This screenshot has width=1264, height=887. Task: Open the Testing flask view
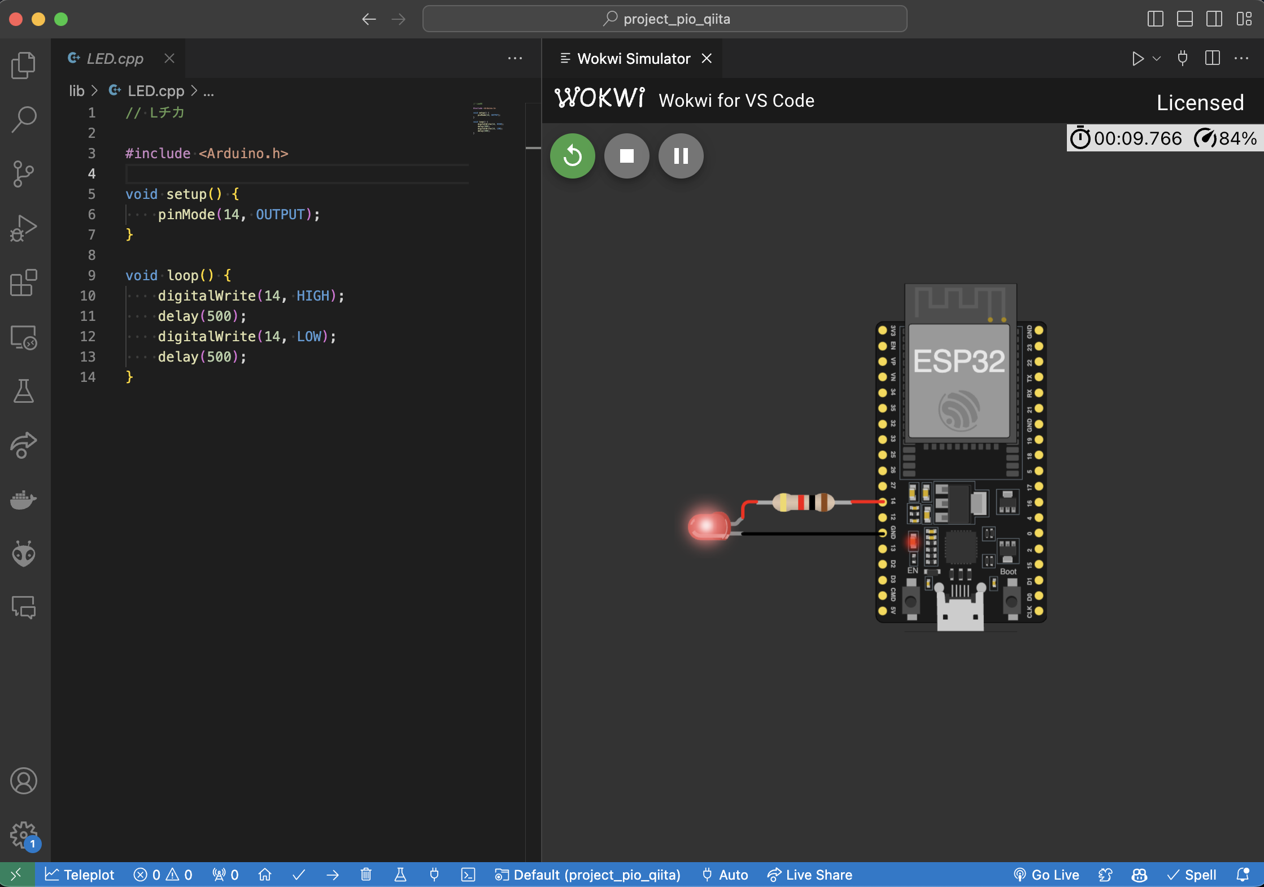click(24, 391)
